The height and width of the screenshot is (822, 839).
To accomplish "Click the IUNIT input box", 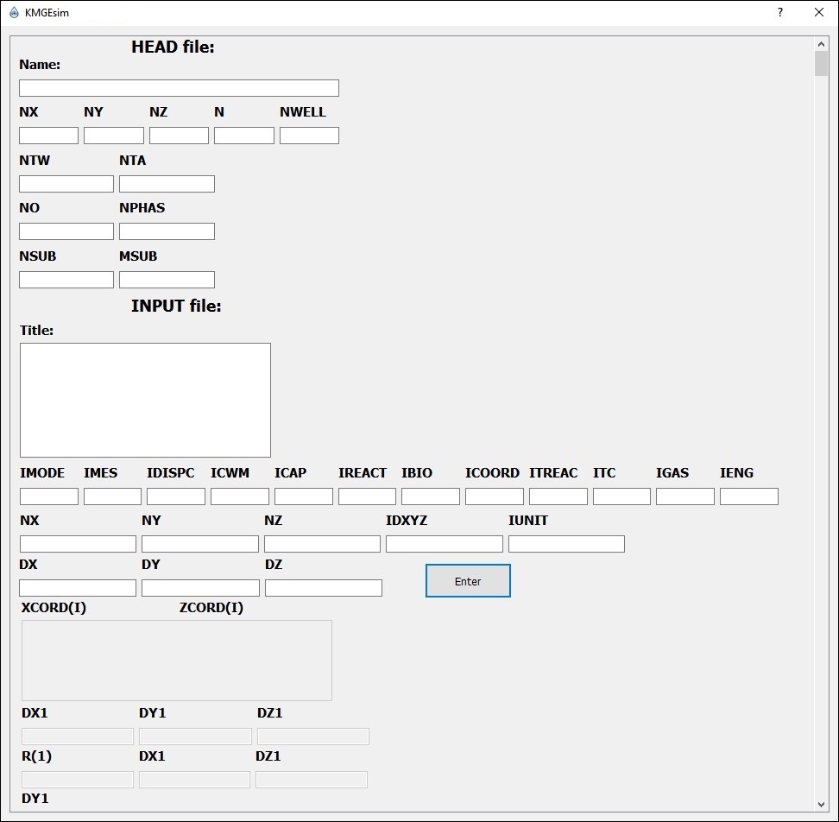I will point(566,544).
